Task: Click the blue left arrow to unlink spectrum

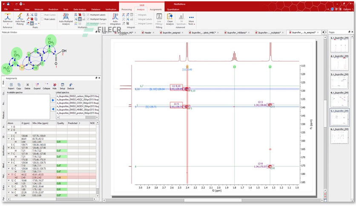Action: tap(53, 109)
